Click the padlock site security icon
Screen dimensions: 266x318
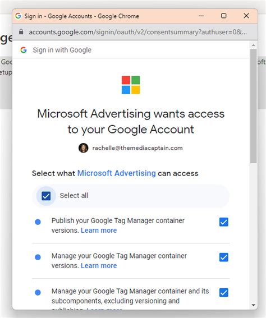[21, 32]
